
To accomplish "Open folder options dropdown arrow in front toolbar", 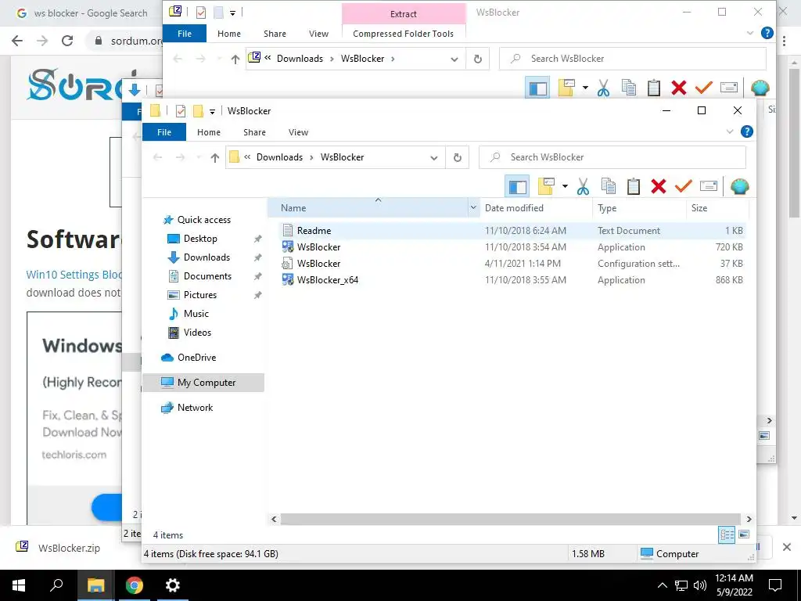I will (565, 186).
